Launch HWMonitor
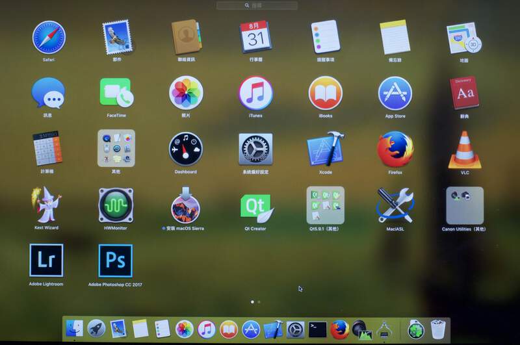This screenshot has width=520, height=345. point(116,205)
